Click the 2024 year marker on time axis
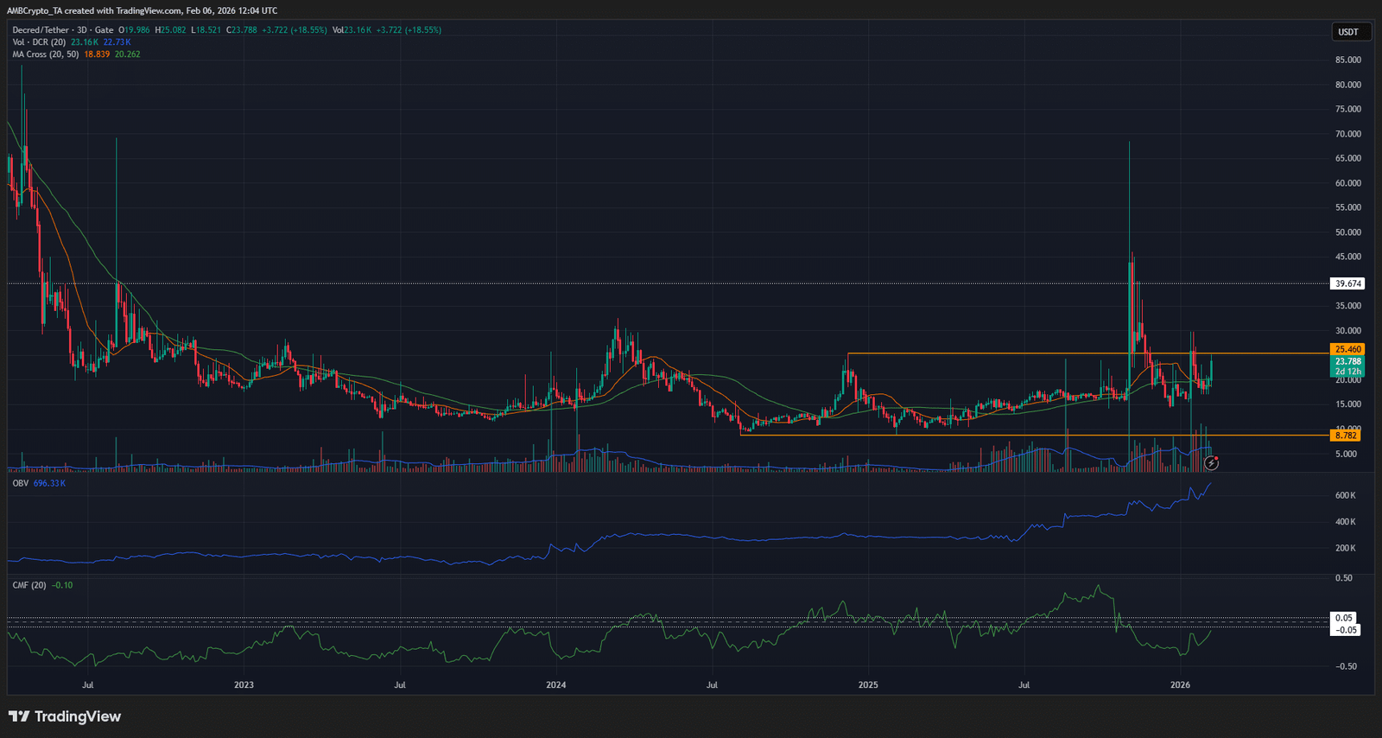This screenshot has height=738, width=1382. click(556, 685)
